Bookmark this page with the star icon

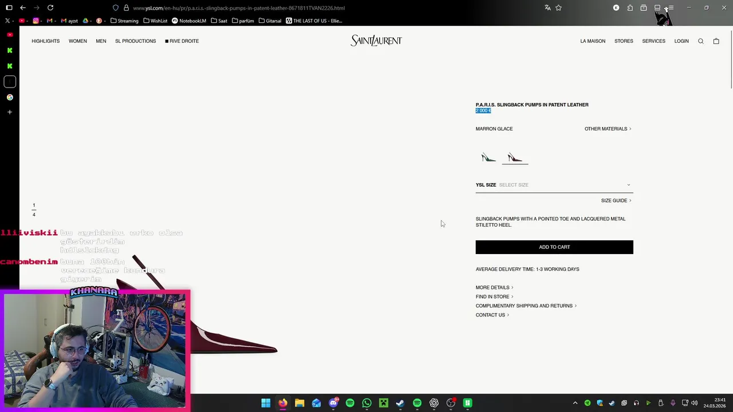pos(558,8)
